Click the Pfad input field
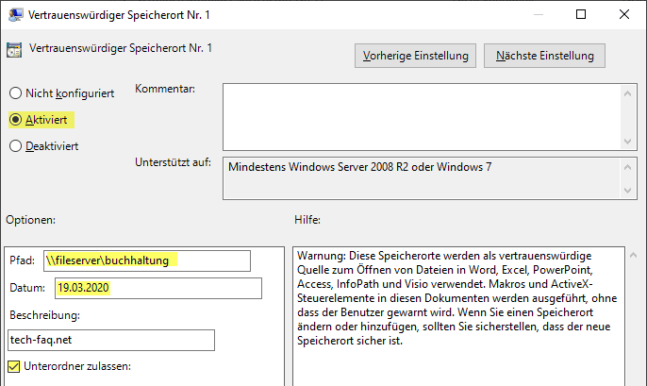647x386 pixels. point(147,260)
